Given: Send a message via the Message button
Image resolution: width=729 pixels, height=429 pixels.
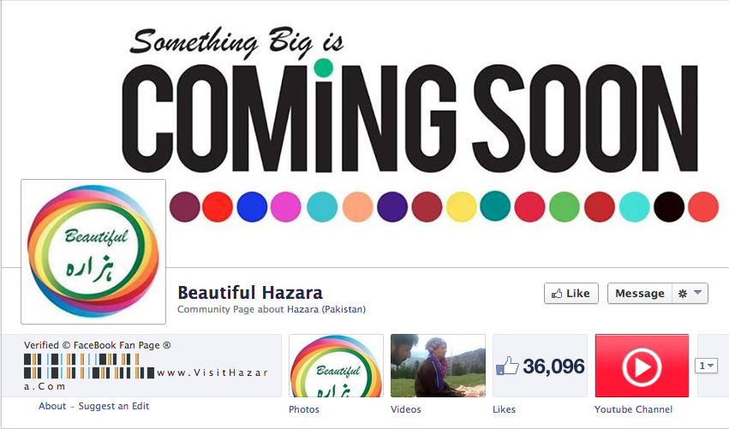Looking at the screenshot, I should tap(640, 294).
